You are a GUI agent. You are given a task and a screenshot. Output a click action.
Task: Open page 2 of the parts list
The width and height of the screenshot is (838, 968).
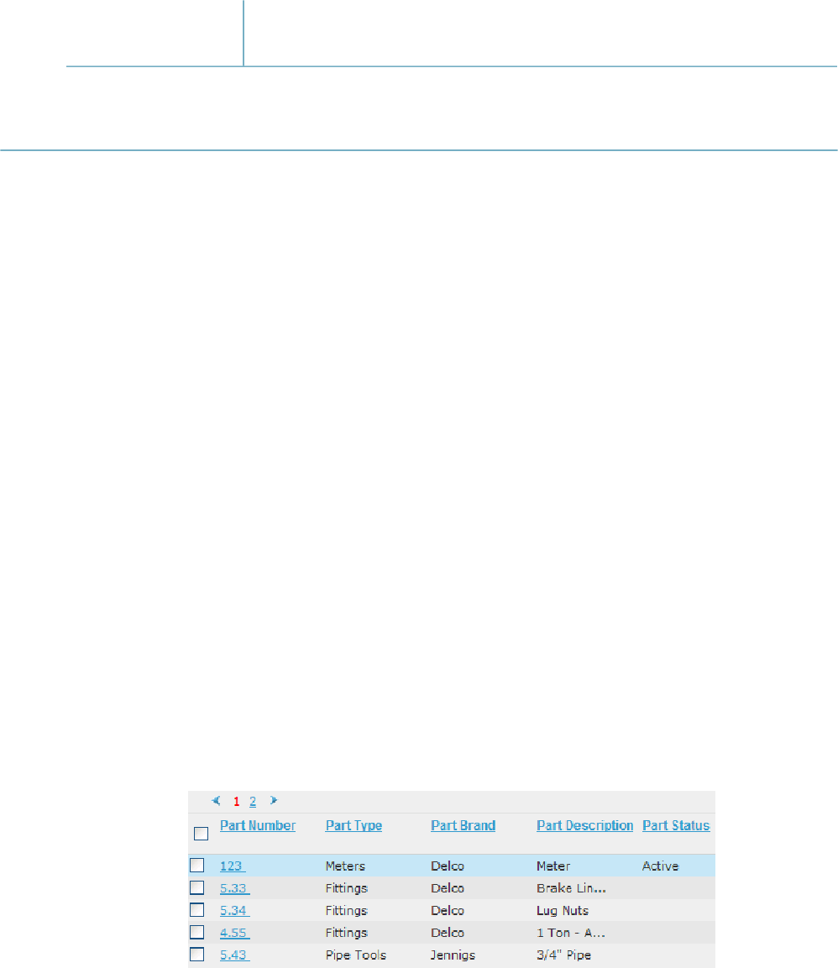253,801
